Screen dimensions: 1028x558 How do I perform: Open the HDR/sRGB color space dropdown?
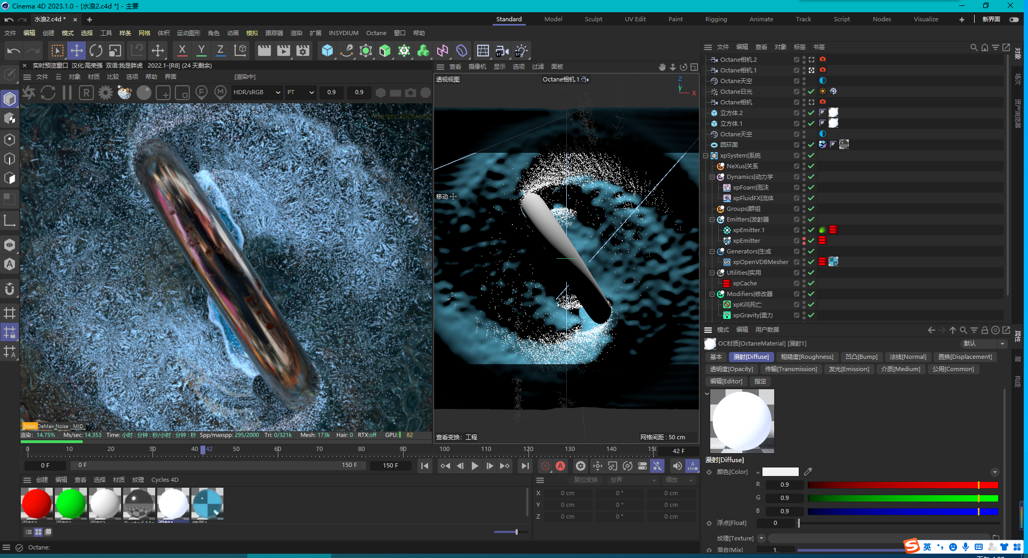click(x=256, y=92)
